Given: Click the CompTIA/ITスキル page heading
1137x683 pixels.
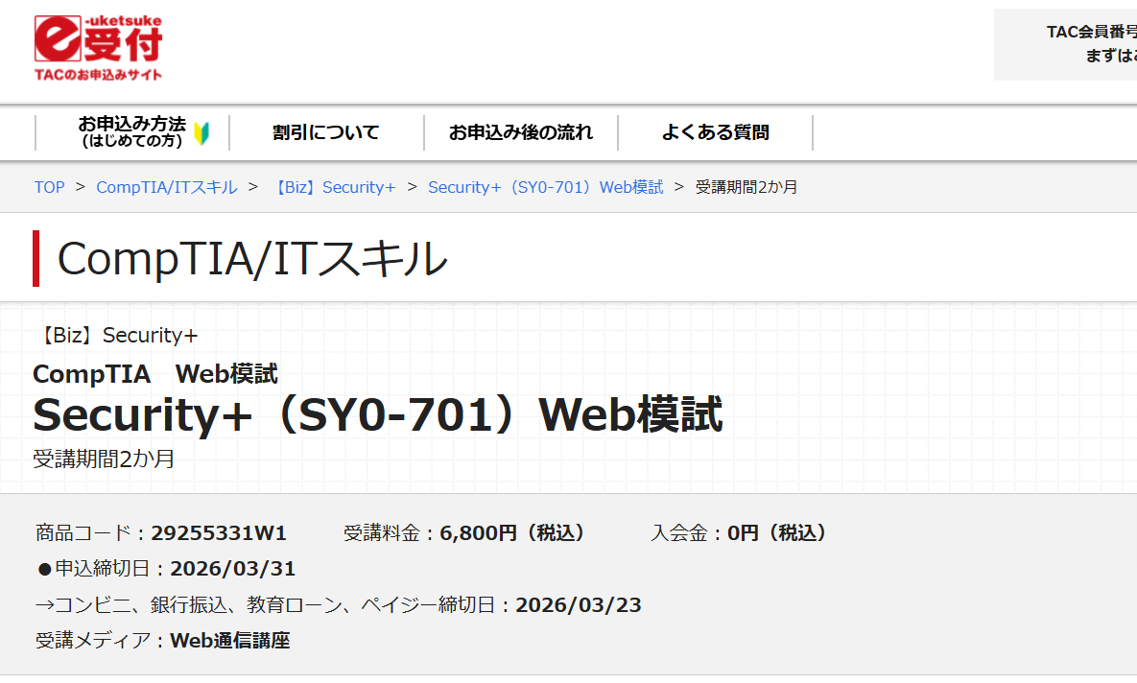Looking at the screenshot, I should [252, 258].
